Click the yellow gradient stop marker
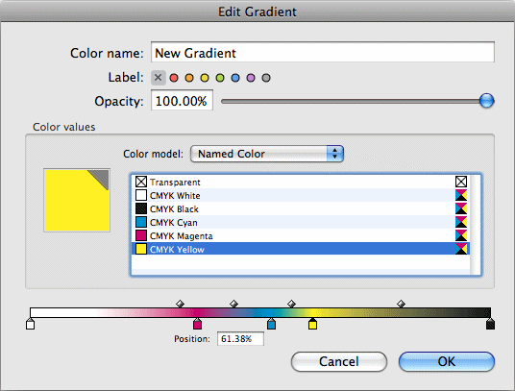 pyautogui.click(x=312, y=324)
